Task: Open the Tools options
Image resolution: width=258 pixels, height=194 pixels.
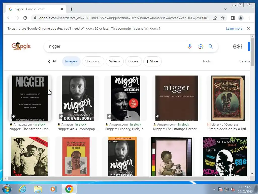Action: pos(207,61)
